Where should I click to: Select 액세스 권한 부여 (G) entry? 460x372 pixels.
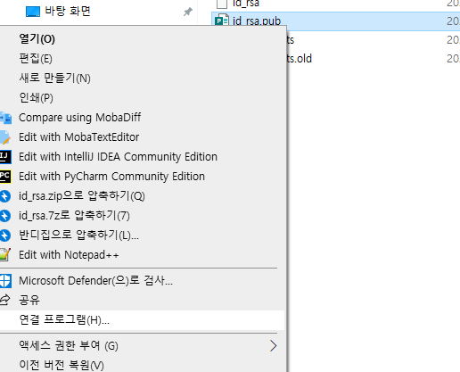pos(69,345)
